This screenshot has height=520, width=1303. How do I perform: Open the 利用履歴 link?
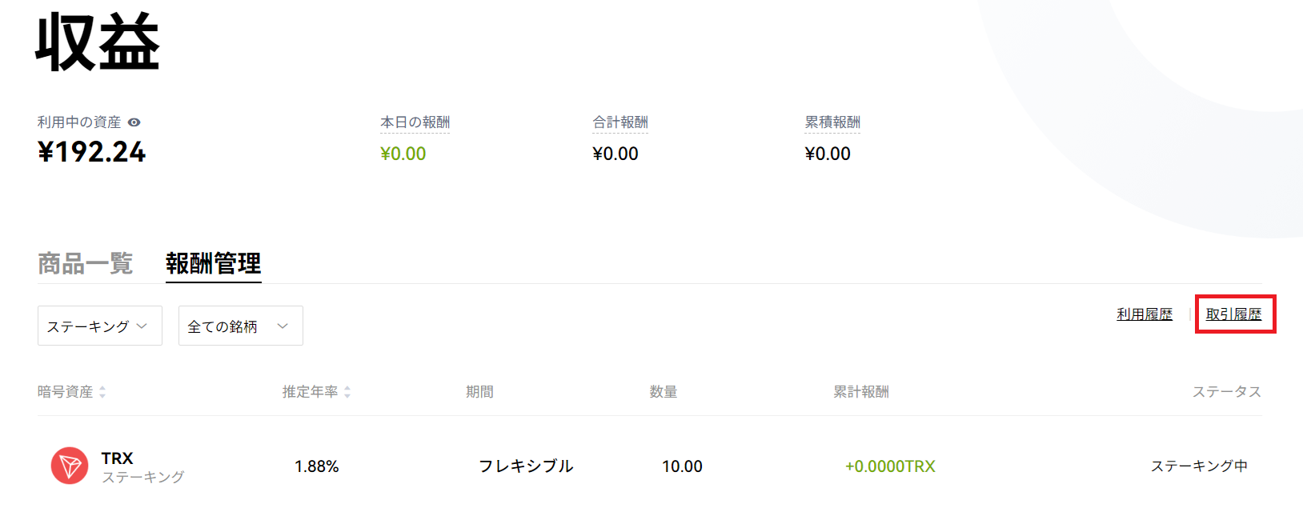[x=1145, y=314]
